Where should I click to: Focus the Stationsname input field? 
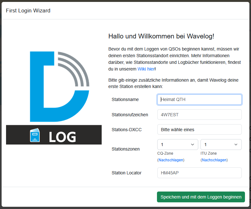click(x=199, y=99)
